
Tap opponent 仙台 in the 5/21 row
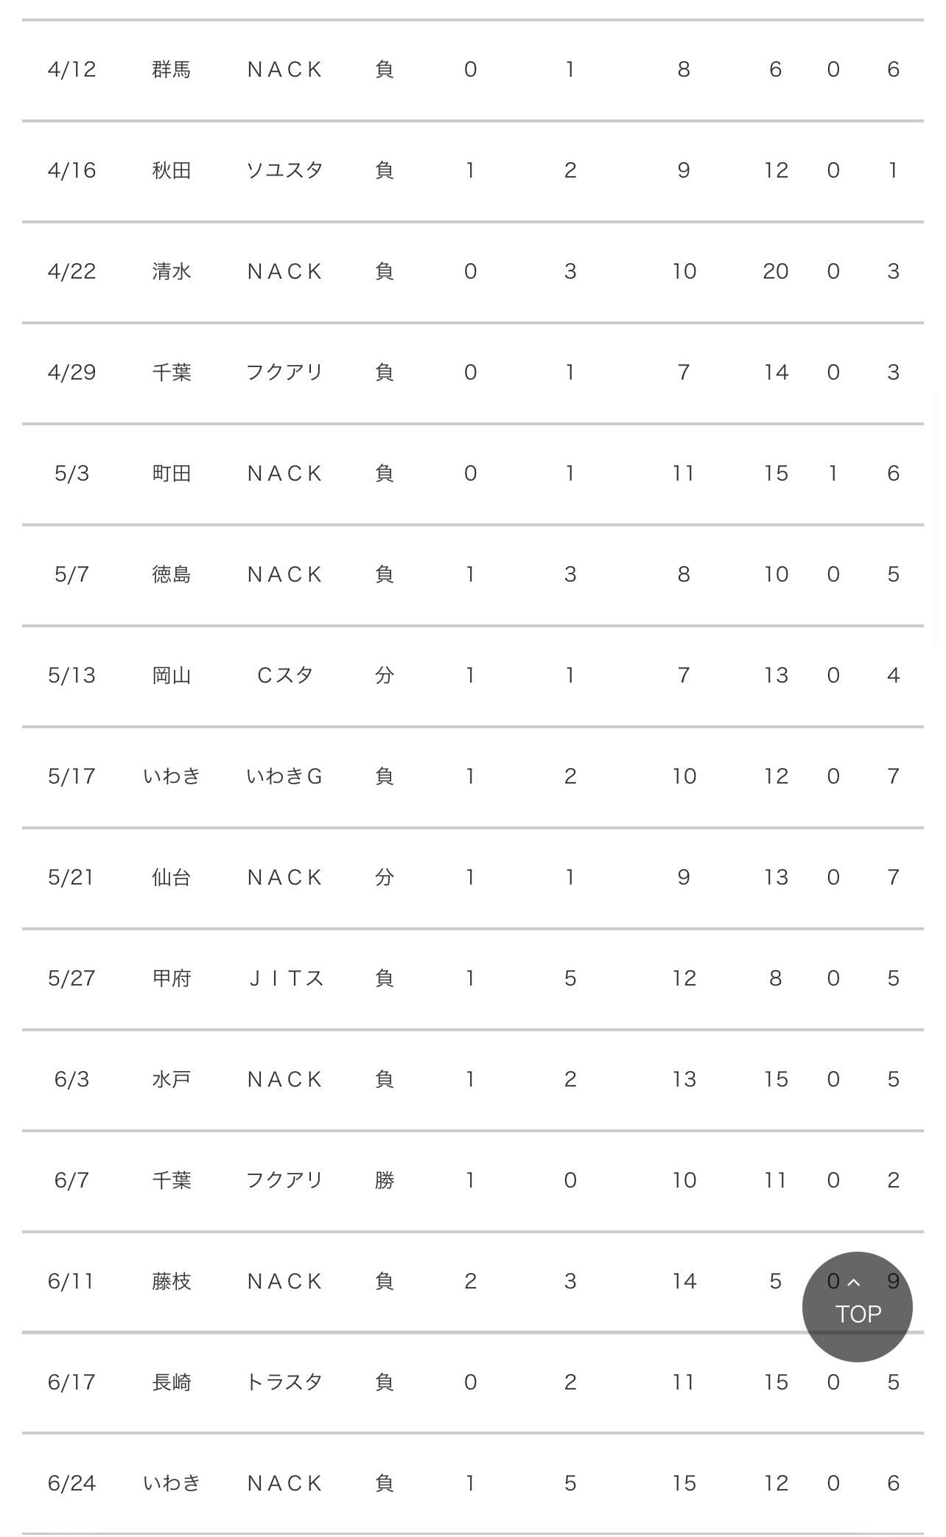click(x=172, y=877)
